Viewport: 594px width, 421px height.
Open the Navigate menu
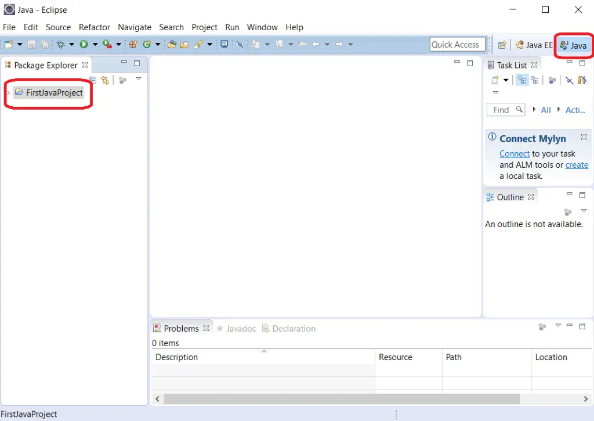coord(135,27)
